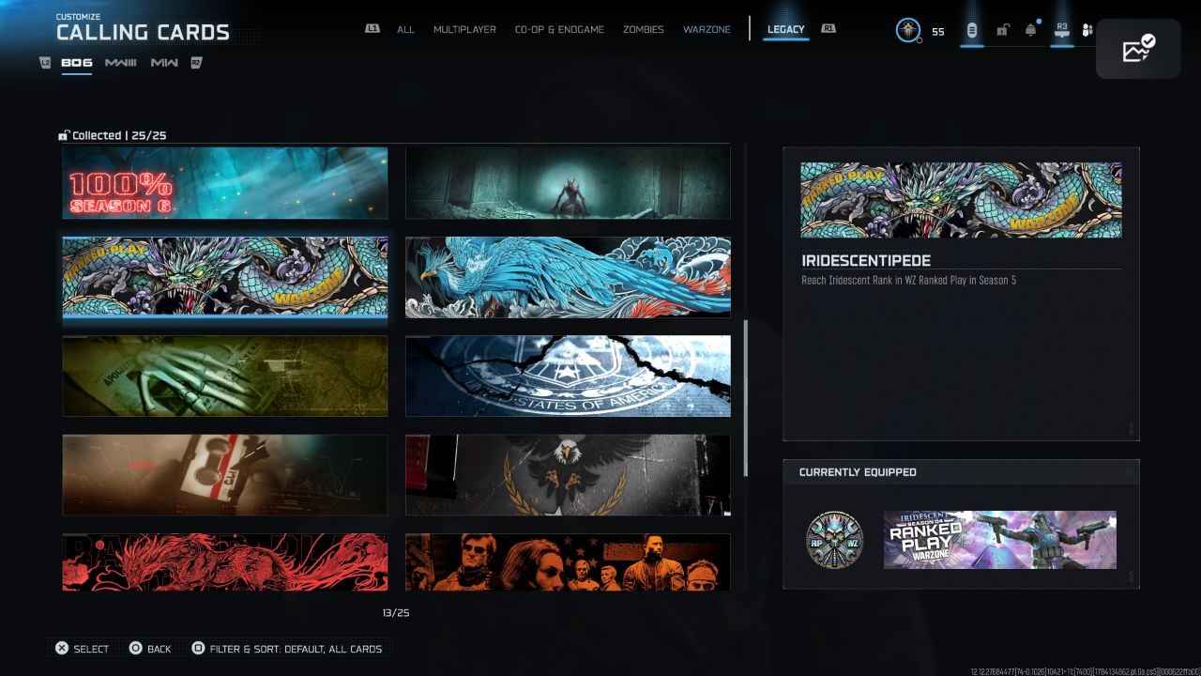Click the BACK prompt label

pos(160,649)
